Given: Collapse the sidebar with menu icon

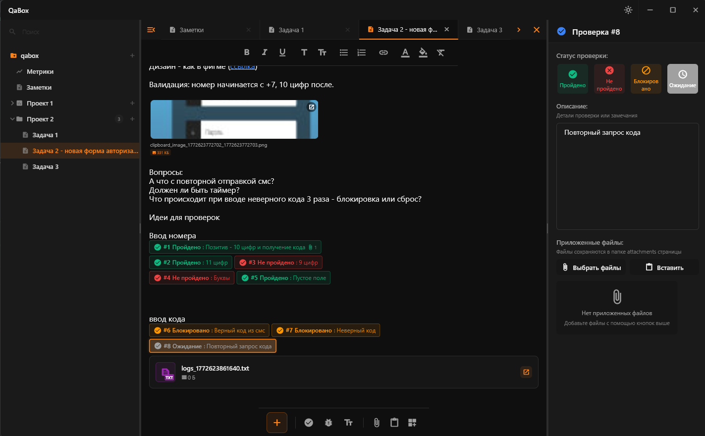Looking at the screenshot, I should [151, 30].
